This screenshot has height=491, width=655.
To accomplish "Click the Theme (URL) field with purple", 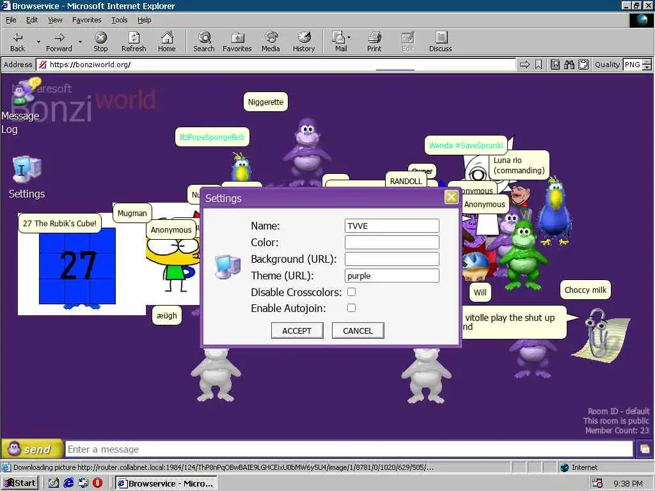I will [392, 276].
